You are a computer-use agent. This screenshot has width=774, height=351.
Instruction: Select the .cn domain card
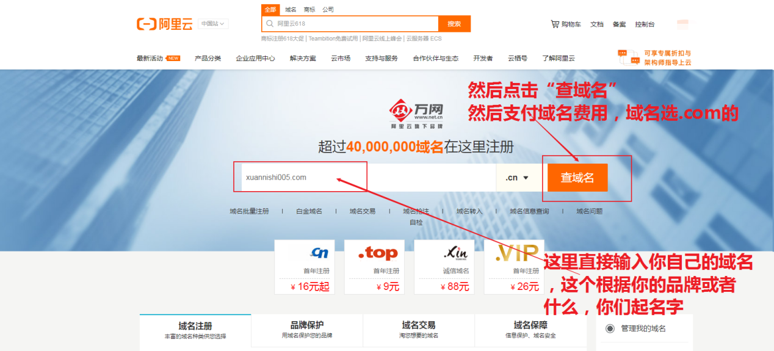305,266
